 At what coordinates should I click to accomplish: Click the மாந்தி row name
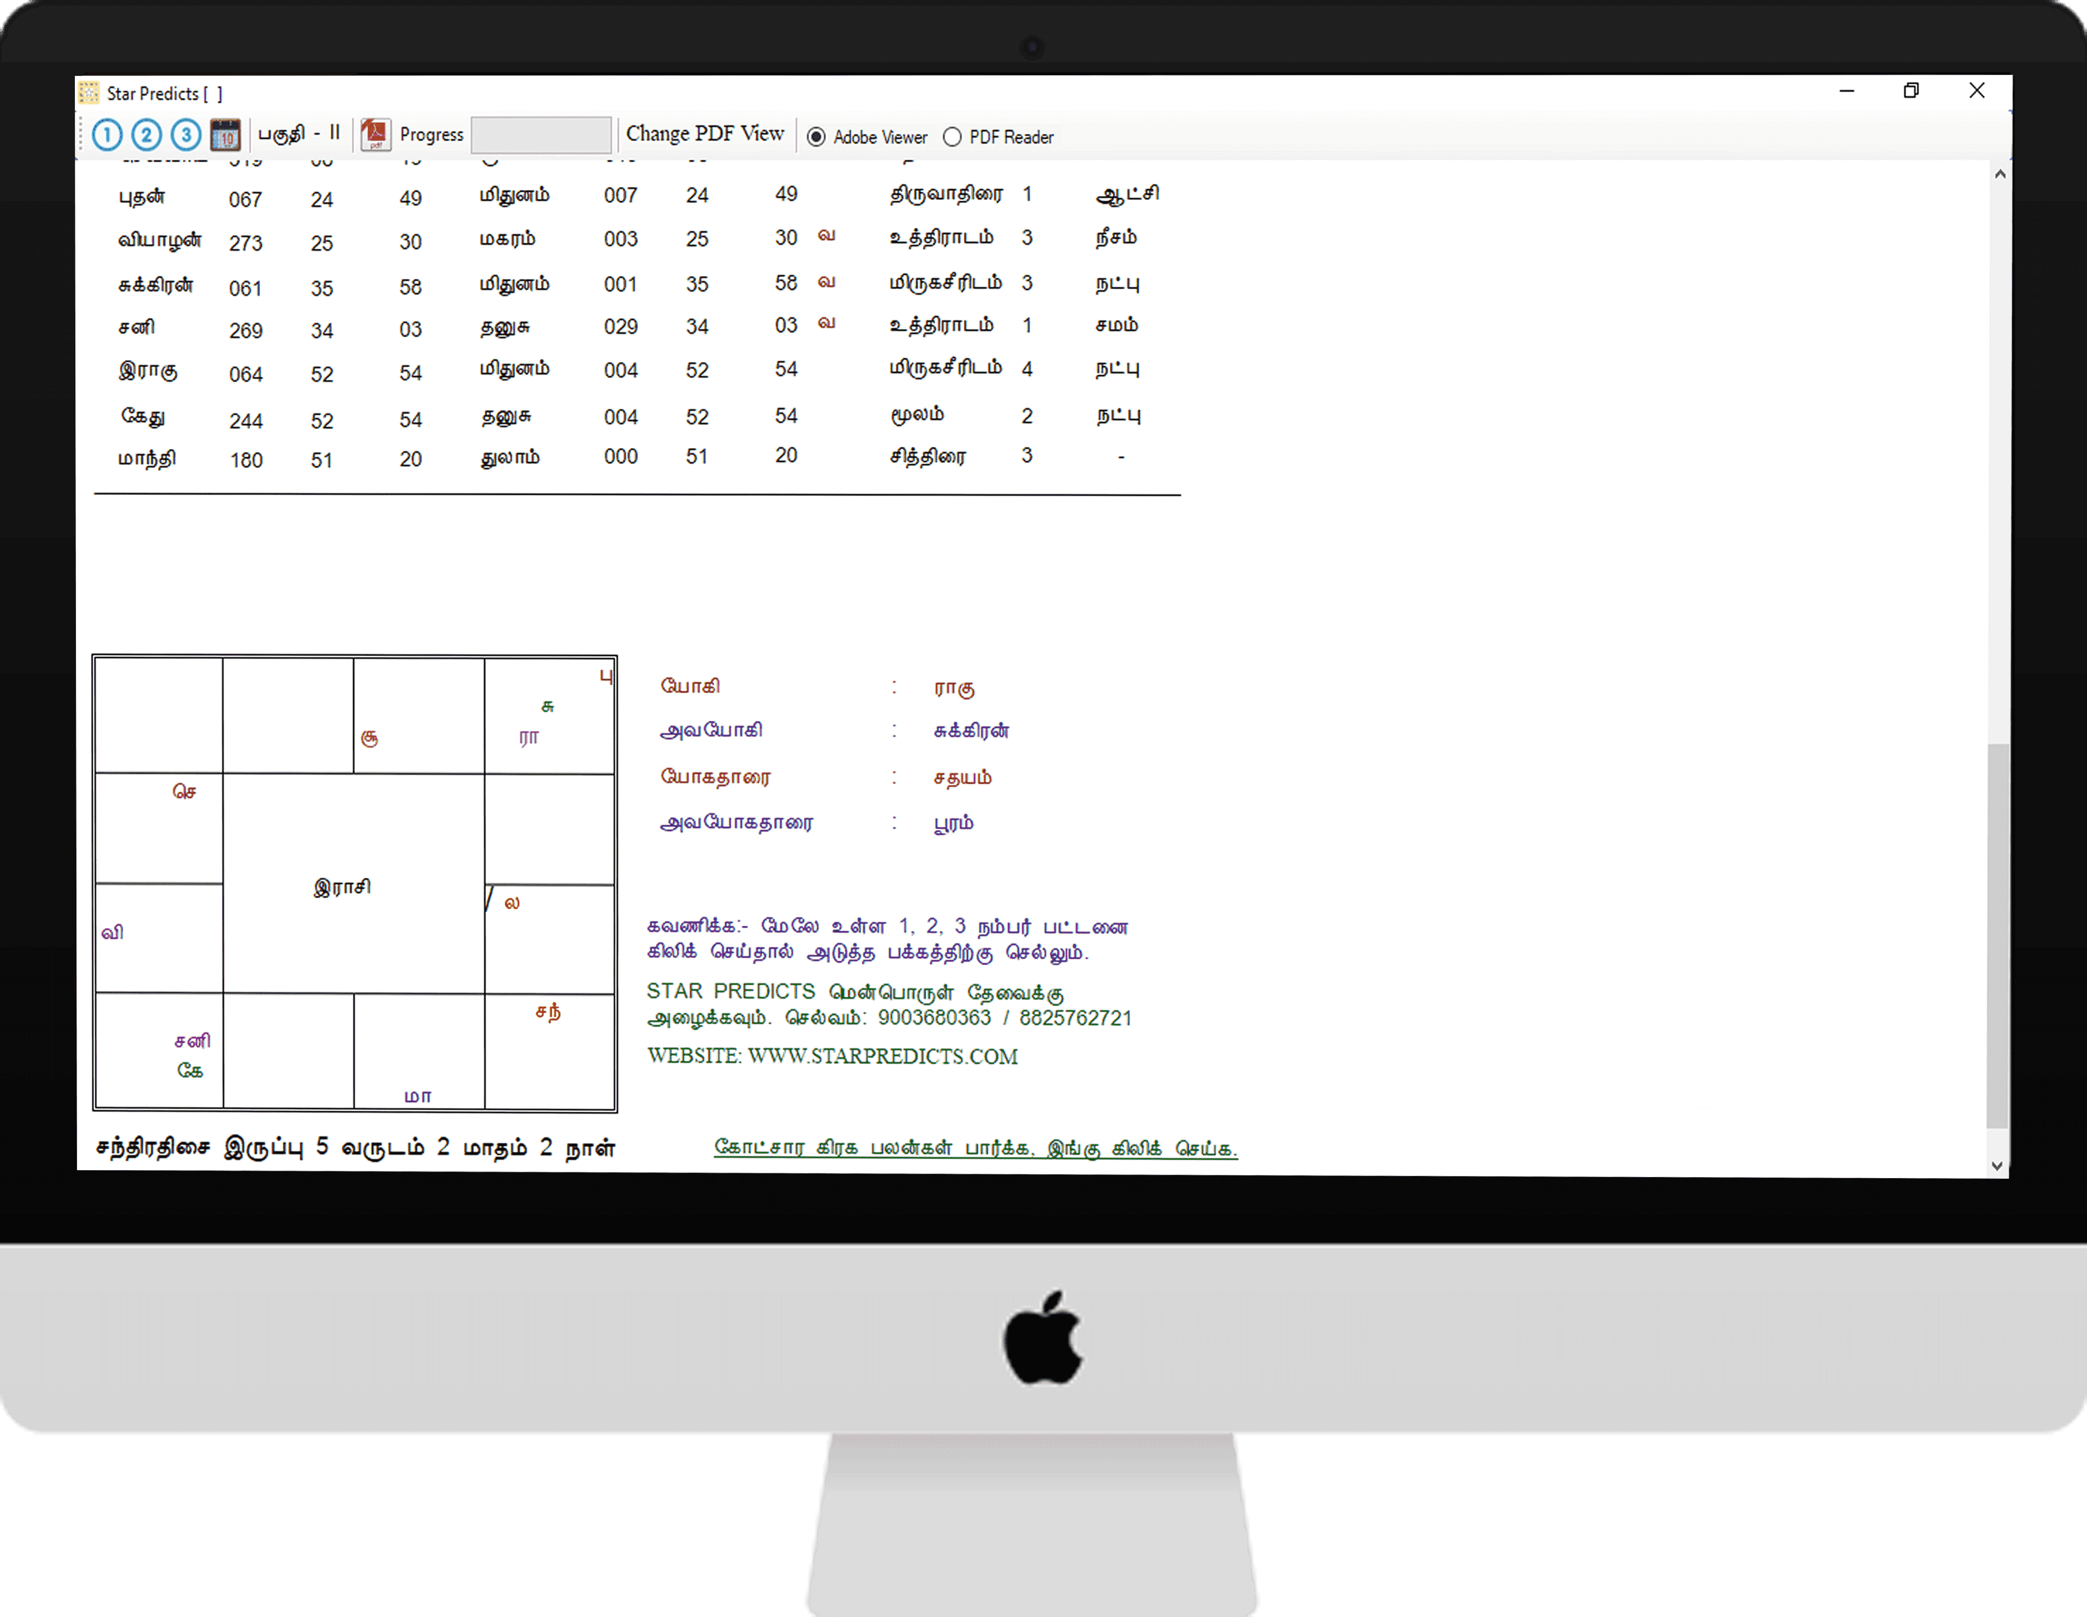147,458
